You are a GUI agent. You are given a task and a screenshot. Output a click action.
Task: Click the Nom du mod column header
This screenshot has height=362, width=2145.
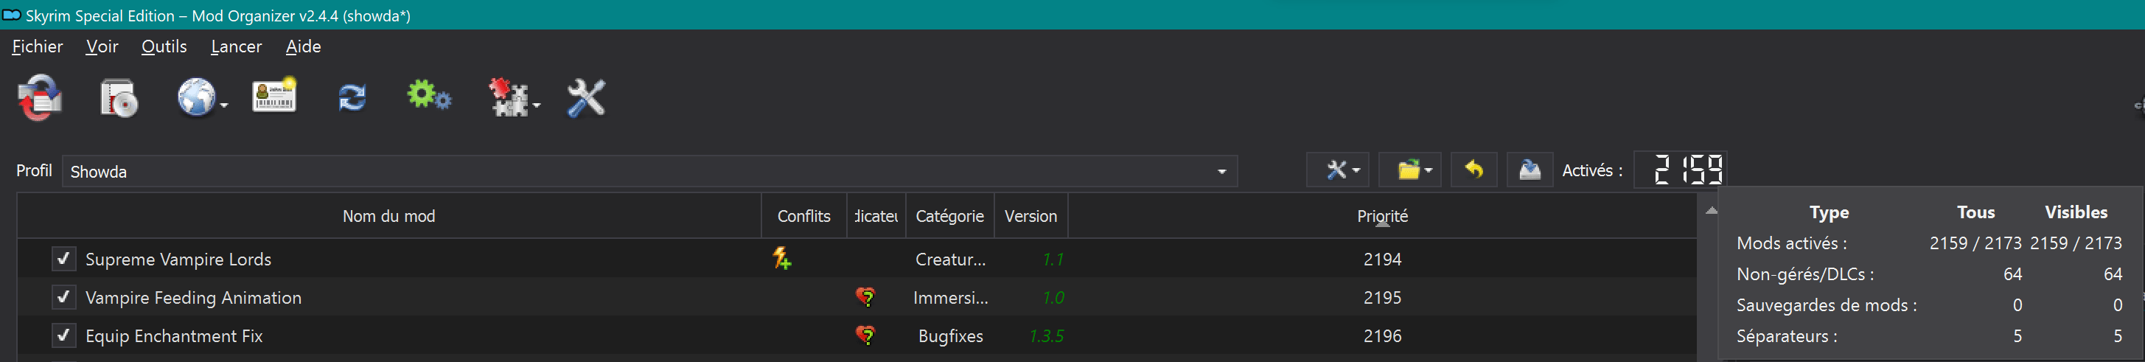(388, 216)
